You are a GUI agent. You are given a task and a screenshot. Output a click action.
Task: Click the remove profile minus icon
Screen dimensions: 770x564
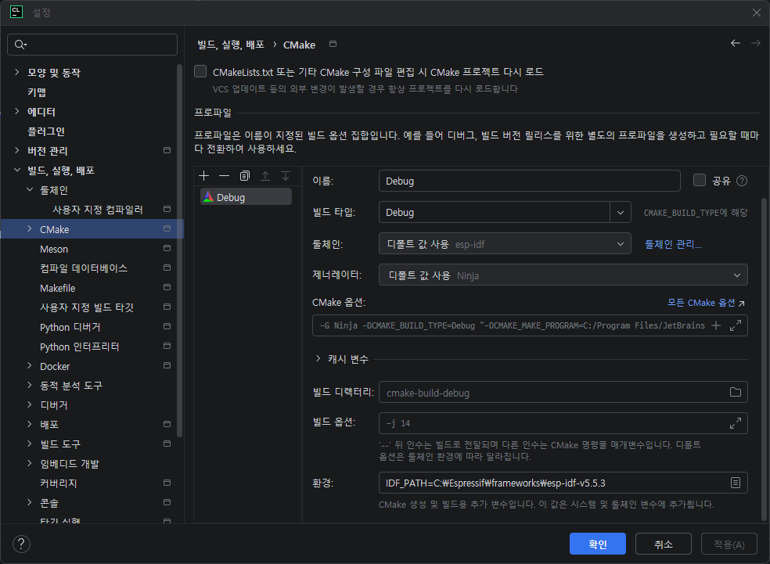tap(225, 176)
